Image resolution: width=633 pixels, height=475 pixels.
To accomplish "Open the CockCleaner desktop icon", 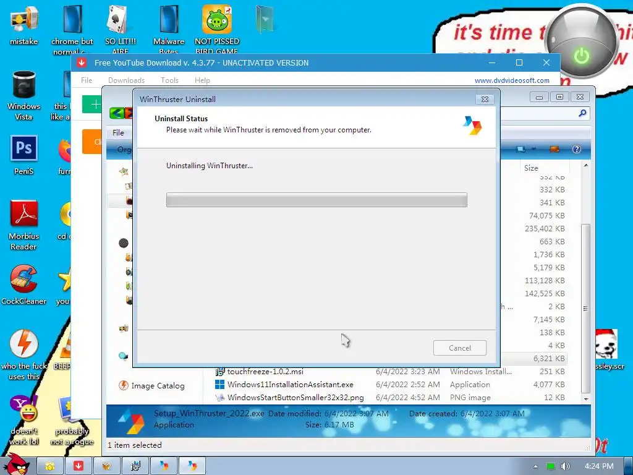I will tap(24, 285).
